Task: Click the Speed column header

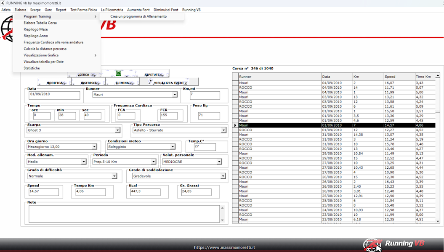Action: pos(399,77)
